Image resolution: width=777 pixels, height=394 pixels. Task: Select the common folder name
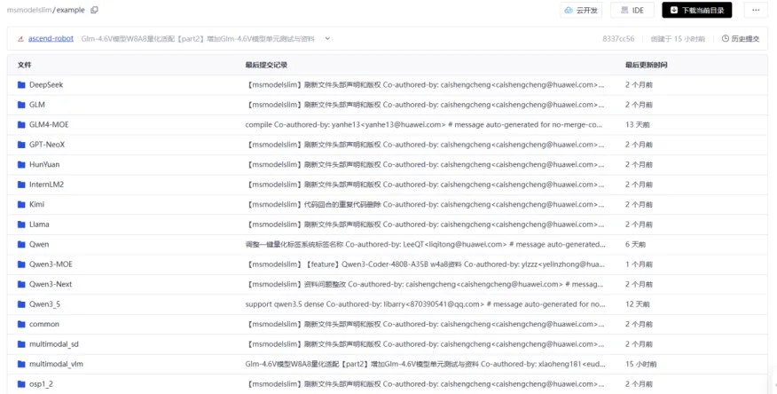[x=44, y=324]
